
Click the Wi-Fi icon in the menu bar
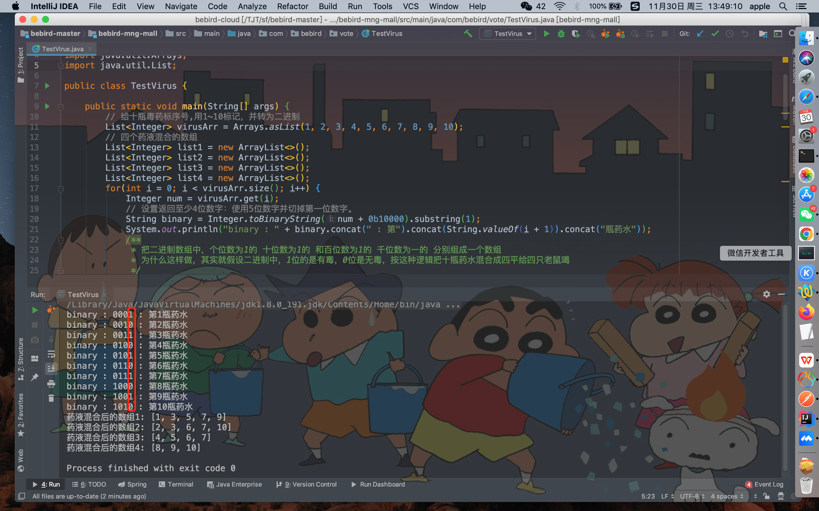(x=560, y=7)
